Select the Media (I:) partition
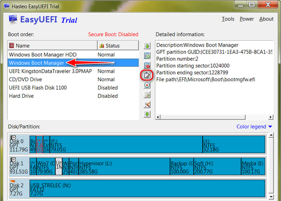The width and height of the screenshot is (281, 201). pyautogui.click(x=253, y=166)
